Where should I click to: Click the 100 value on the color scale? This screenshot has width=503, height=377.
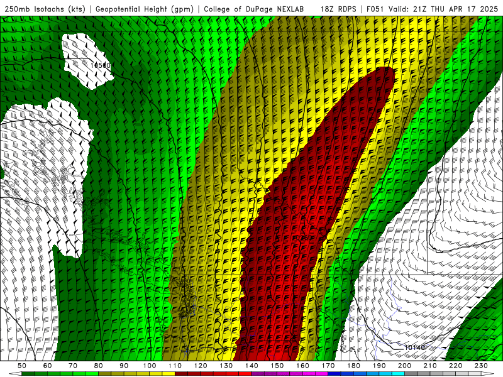click(x=150, y=366)
